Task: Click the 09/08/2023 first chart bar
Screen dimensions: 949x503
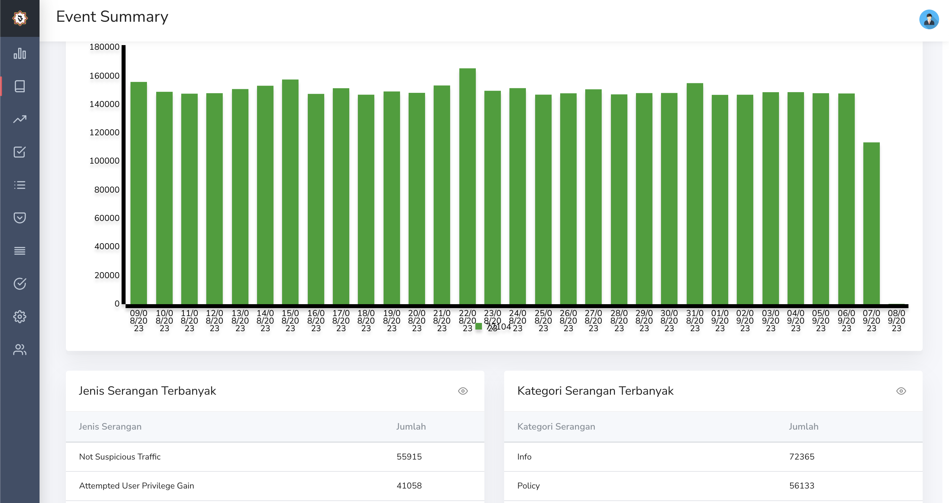Action: pos(139,193)
